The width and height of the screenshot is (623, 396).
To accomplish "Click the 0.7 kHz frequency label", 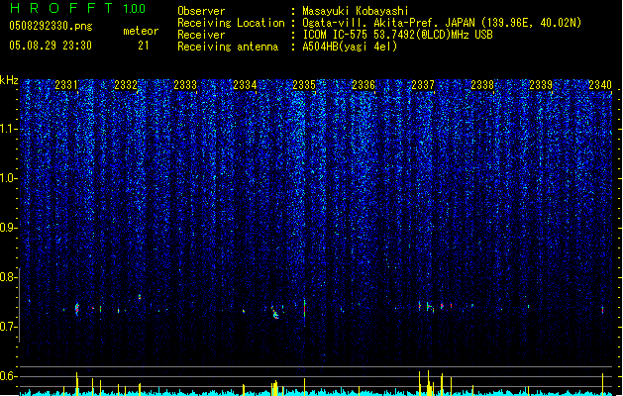I will (9, 327).
